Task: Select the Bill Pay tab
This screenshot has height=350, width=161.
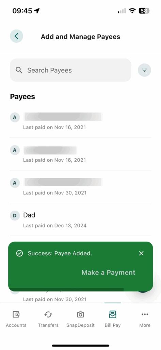Action: coord(113,319)
